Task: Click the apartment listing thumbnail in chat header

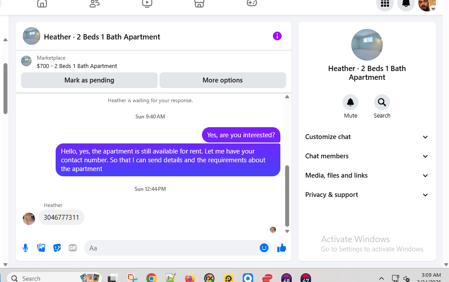Action: coord(32,36)
